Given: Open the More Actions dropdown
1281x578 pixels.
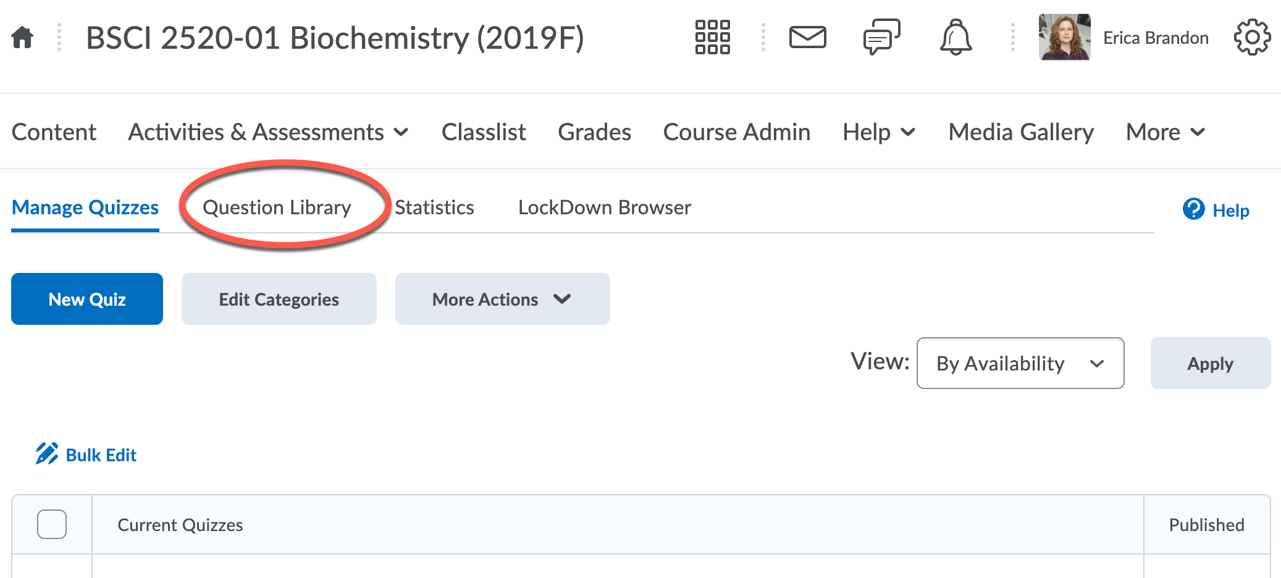Looking at the screenshot, I should (x=502, y=299).
